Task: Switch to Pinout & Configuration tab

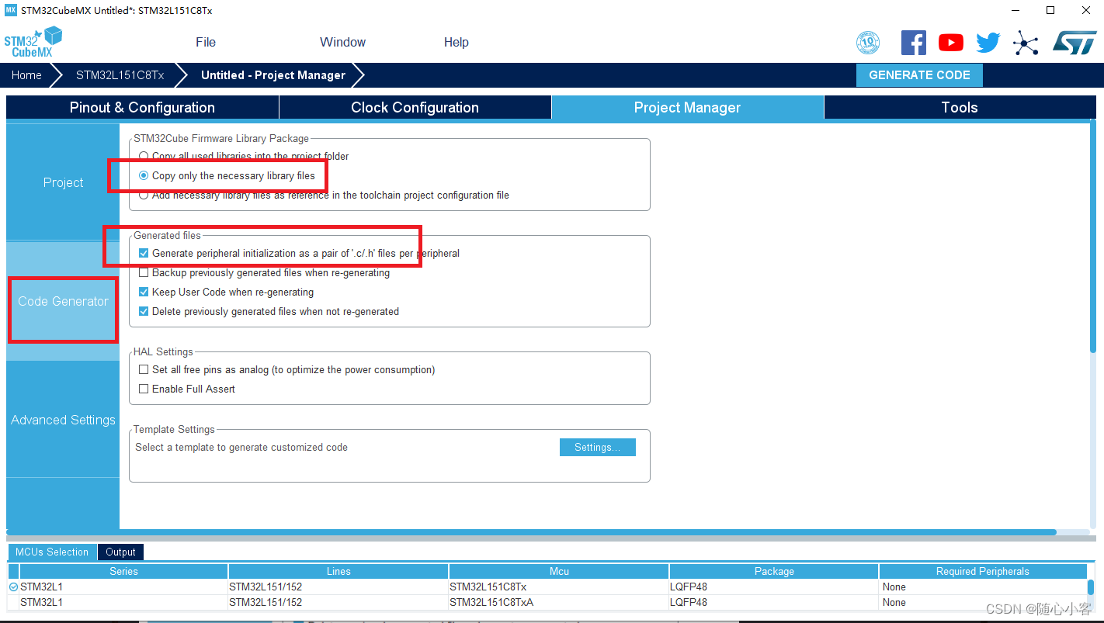Action: [142, 107]
